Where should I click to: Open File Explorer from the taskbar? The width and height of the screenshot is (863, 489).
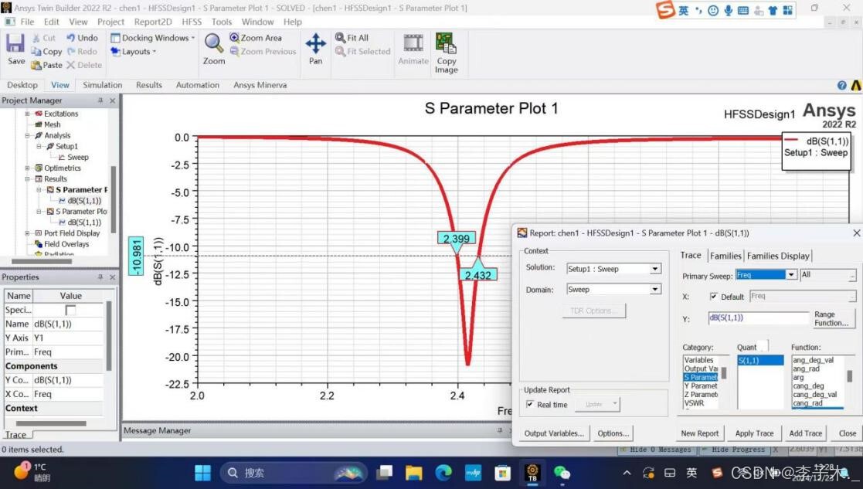[414, 473]
